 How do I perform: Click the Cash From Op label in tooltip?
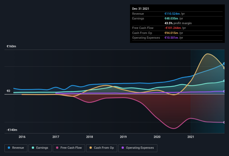[x=142, y=33]
